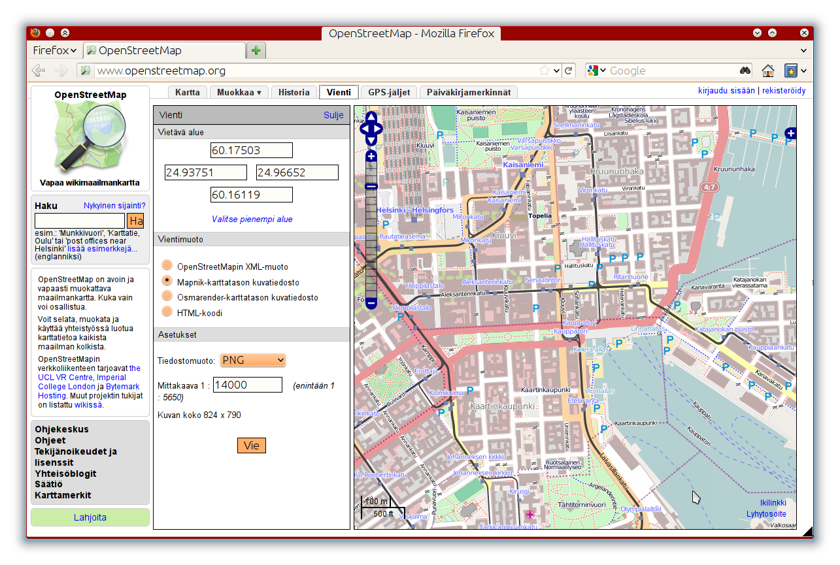The width and height of the screenshot is (840, 565).
Task: Select the OpenStreetMap browser tab
Action: click(x=165, y=50)
